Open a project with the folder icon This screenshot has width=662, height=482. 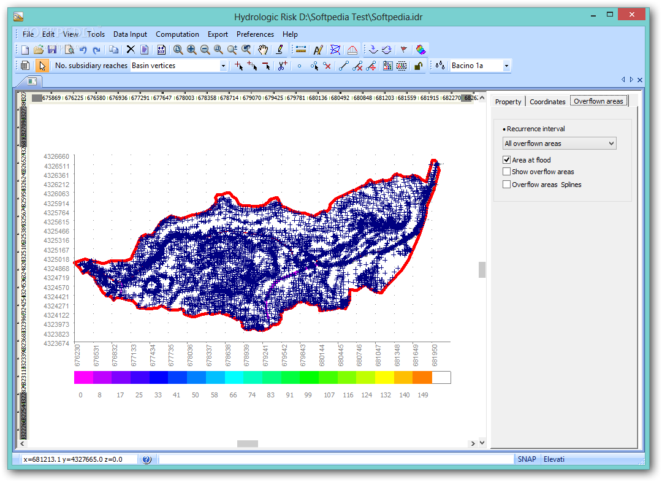pos(39,50)
